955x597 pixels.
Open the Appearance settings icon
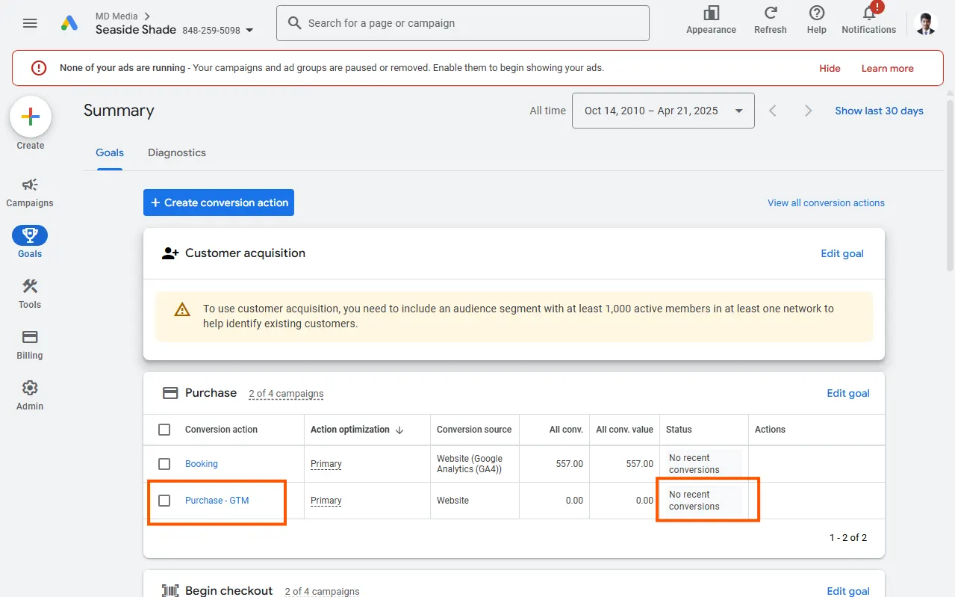(711, 13)
